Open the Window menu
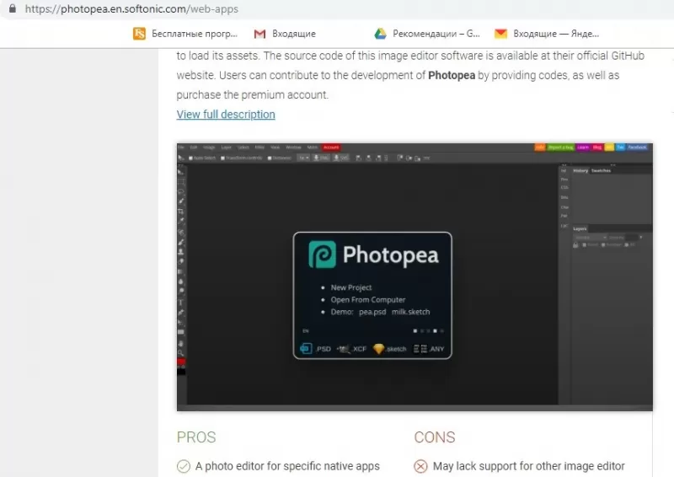The image size is (674, 477). tap(293, 147)
